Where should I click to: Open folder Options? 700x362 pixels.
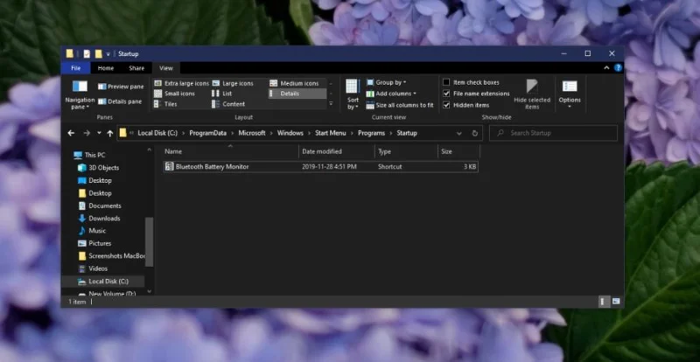coord(570,94)
